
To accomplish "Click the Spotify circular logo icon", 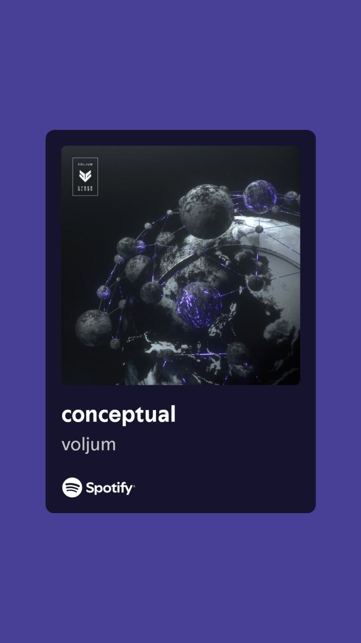I will tap(72, 487).
